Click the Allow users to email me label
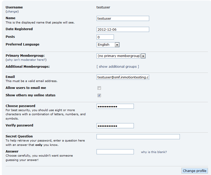 pos(26,88)
